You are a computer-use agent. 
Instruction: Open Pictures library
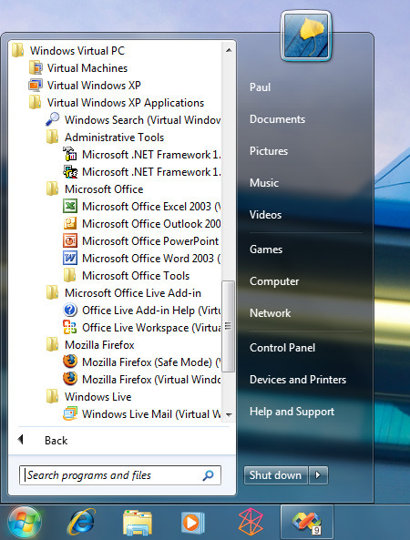(x=269, y=151)
